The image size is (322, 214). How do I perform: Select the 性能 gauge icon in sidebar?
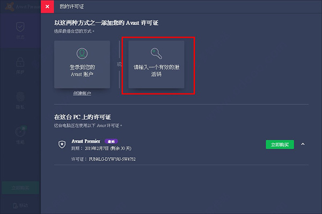click(20, 132)
